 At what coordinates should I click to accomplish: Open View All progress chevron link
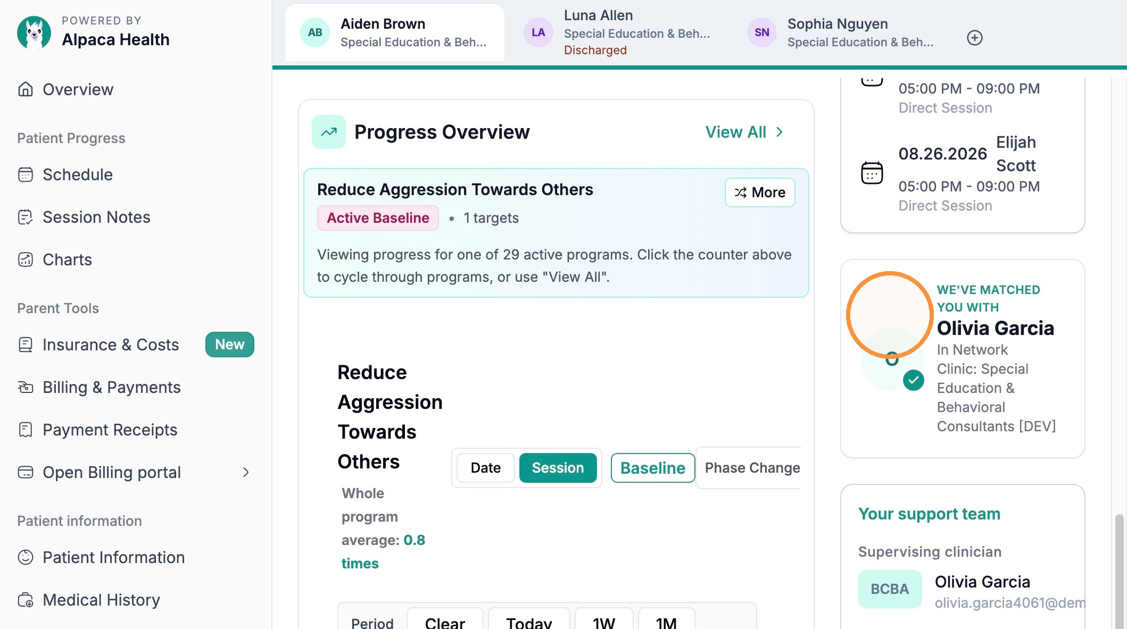click(x=744, y=132)
